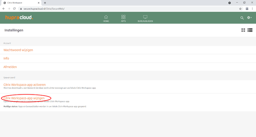Click Citrix Workspace-app activeren
The height and width of the screenshot is (137, 256).
[25, 85]
